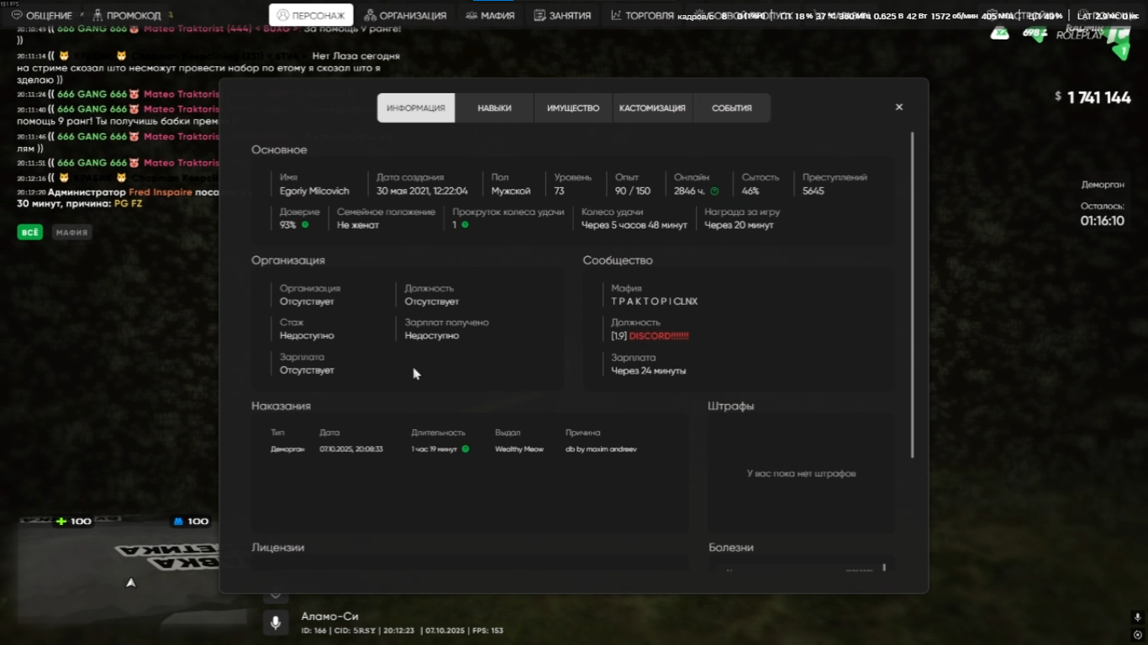Image resolution: width=1148 pixels, height=645 pixels.
Task: Open the Организация menu in top bar
Action: click(405, 15)
